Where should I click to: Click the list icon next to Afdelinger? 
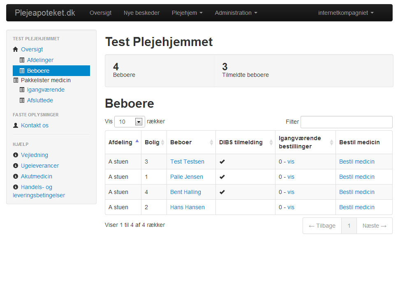(x=22, y=60)
